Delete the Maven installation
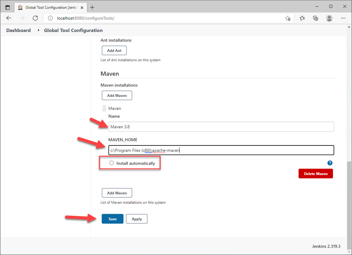The height and width of the screenshot is (255, 352). [x=316, y=174]
